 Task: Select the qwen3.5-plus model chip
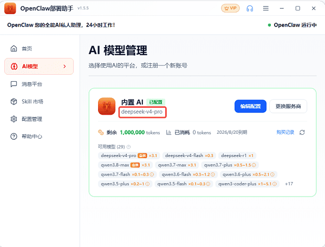[125, 184]
